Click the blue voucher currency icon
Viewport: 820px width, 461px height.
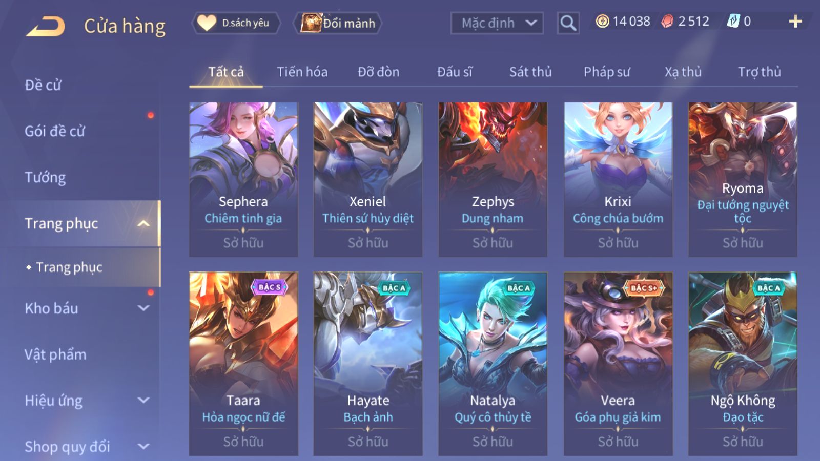pyautogui.click(x=733, y=21)
